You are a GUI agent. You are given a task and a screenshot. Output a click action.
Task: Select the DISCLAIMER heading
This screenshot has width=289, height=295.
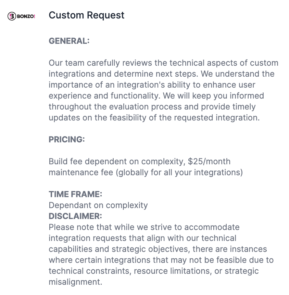coord(75,216)
